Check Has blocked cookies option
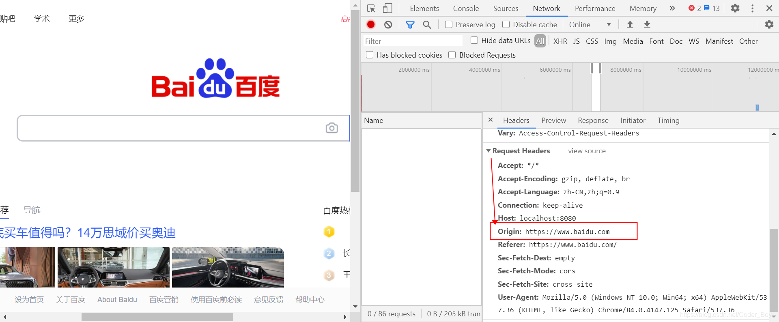The height and width of the screenshot is (322, 779). pos(370,55)
